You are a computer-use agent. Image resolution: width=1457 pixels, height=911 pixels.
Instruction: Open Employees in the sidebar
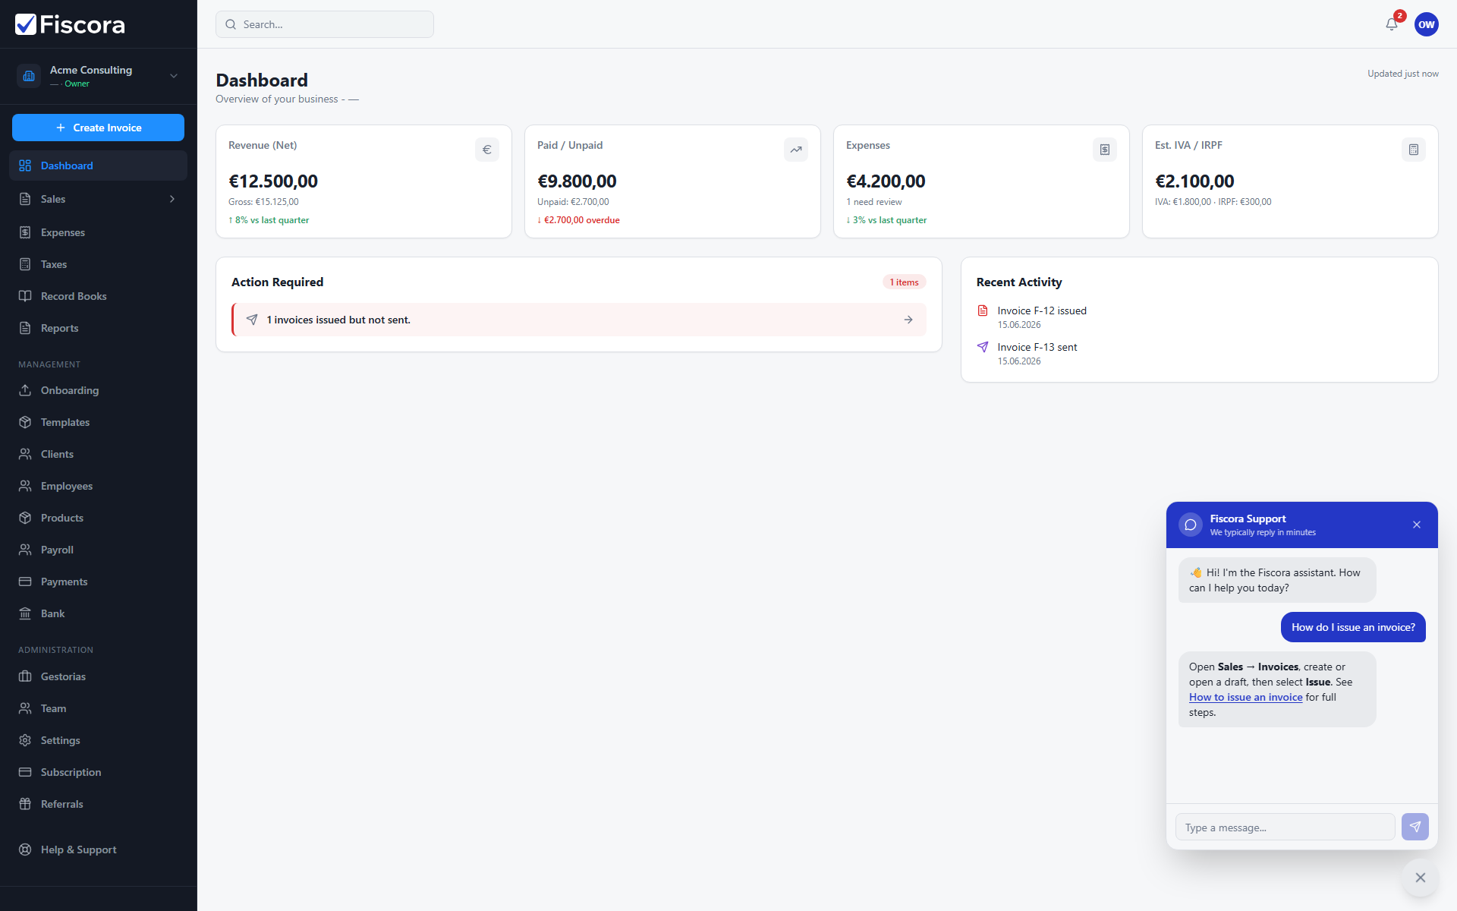pyautogui.click(x=98, y=486)
